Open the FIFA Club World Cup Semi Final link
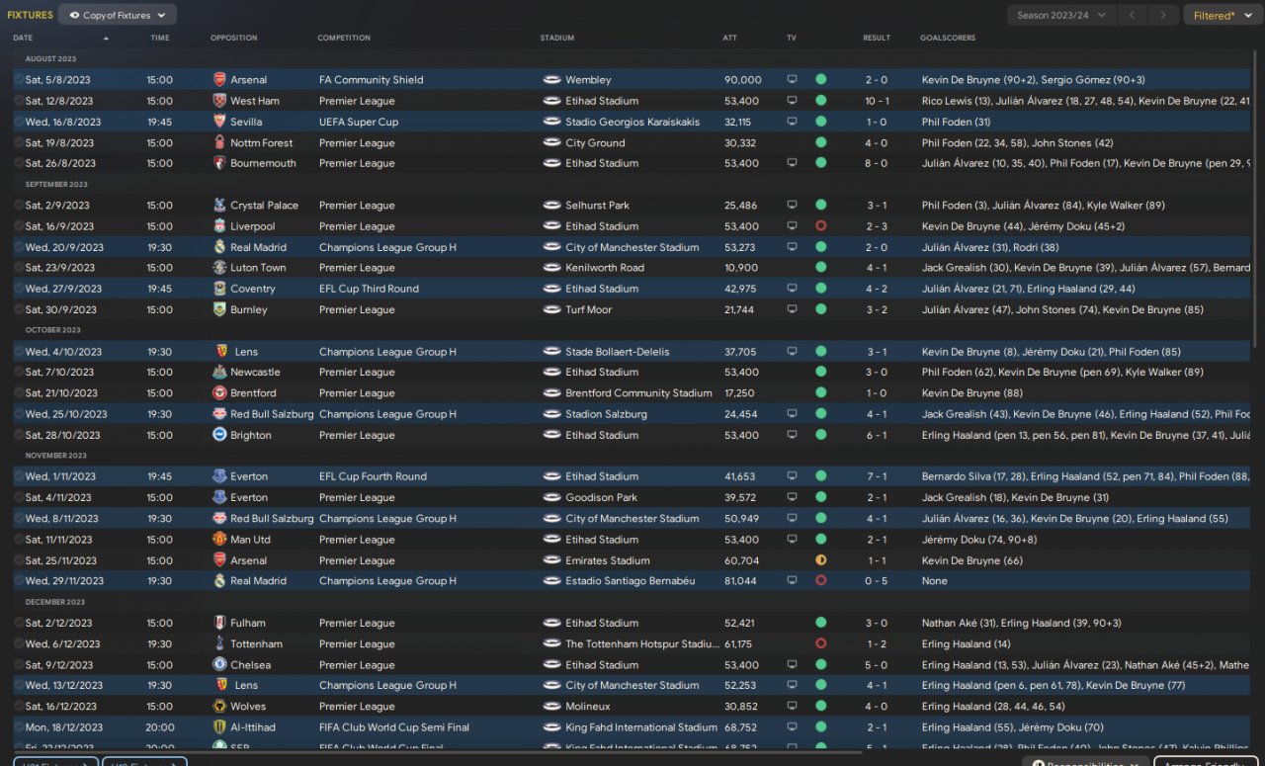The width and height of the screenshot is (1265, 766). click(392, 727)
